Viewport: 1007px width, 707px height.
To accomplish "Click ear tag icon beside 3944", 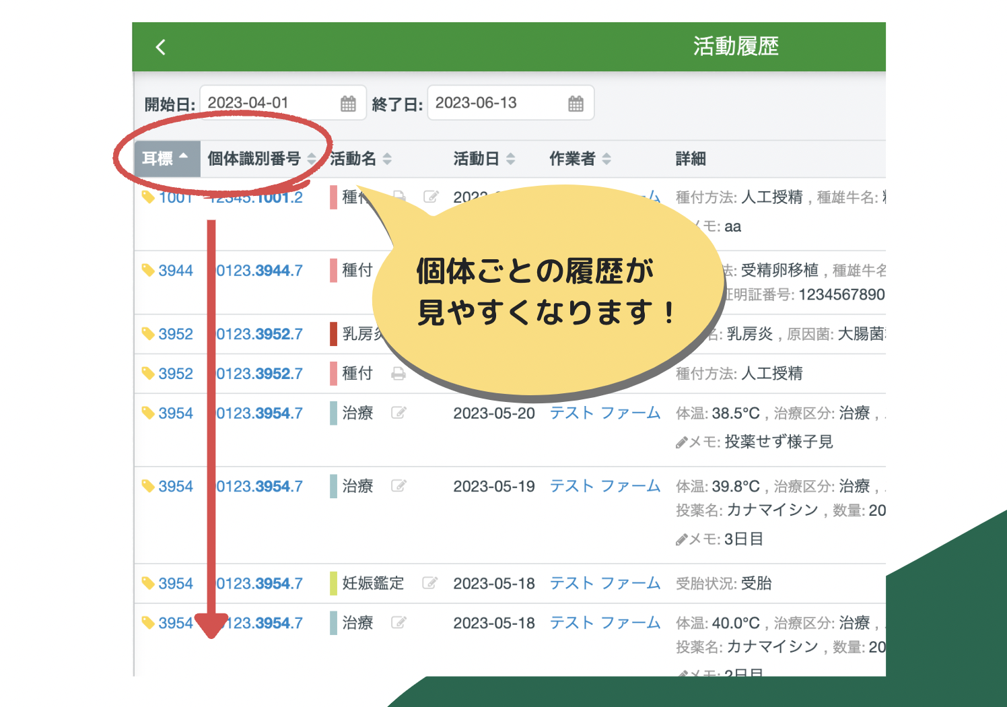I will 148,271.
